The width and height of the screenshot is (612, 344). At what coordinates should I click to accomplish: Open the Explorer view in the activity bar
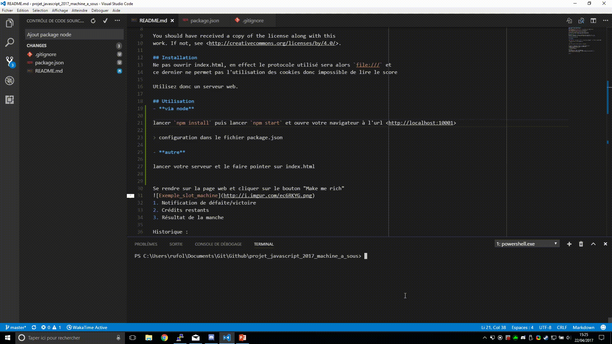(x=10, y=23)
